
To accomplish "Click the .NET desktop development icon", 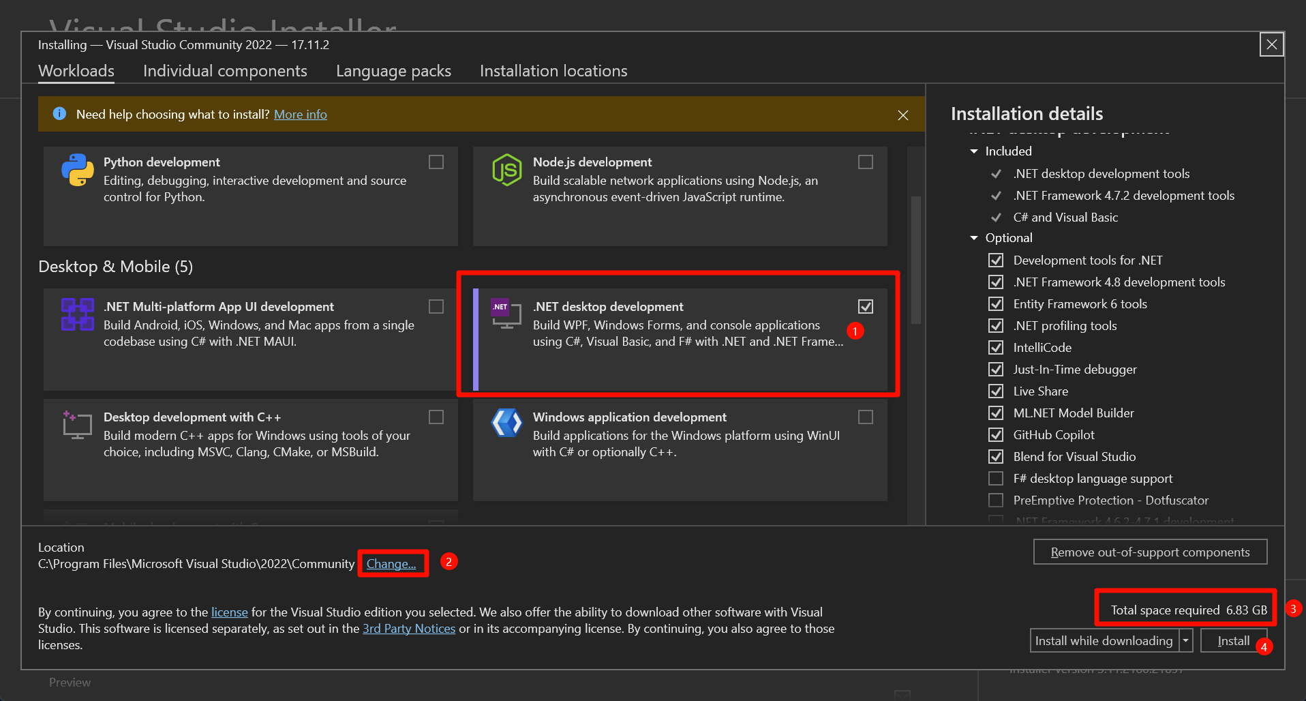I will 506,314.
